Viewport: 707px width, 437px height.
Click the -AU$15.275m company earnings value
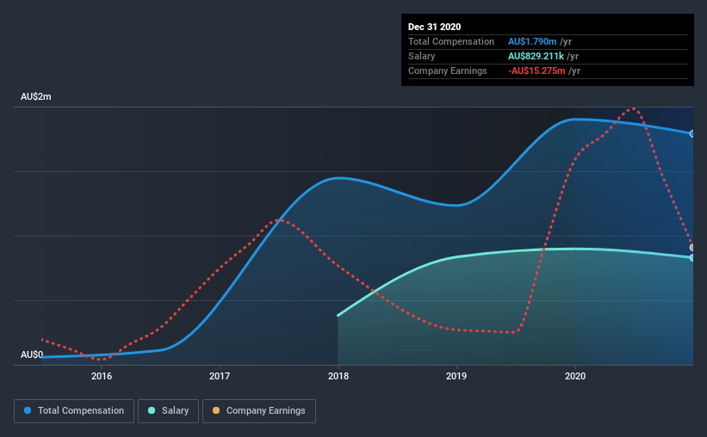536,71
